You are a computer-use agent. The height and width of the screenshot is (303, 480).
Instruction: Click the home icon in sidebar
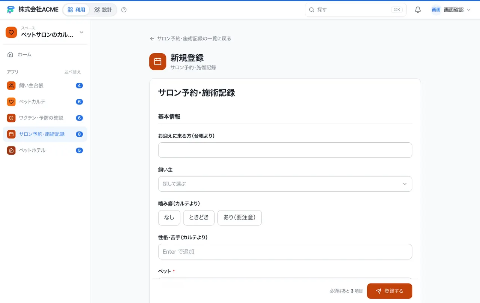(10, 55)
